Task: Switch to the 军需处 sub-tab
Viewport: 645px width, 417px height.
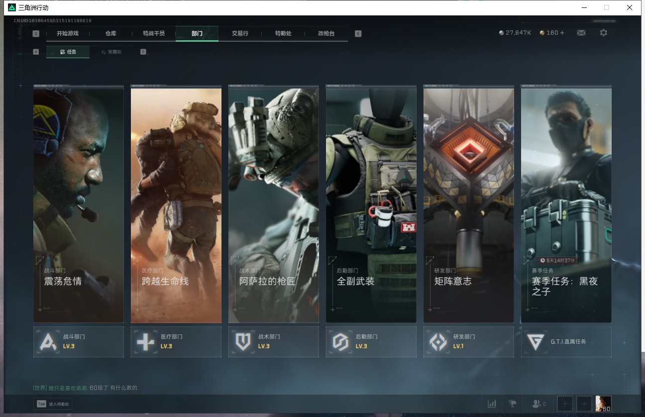Action: tap(111, 52)
